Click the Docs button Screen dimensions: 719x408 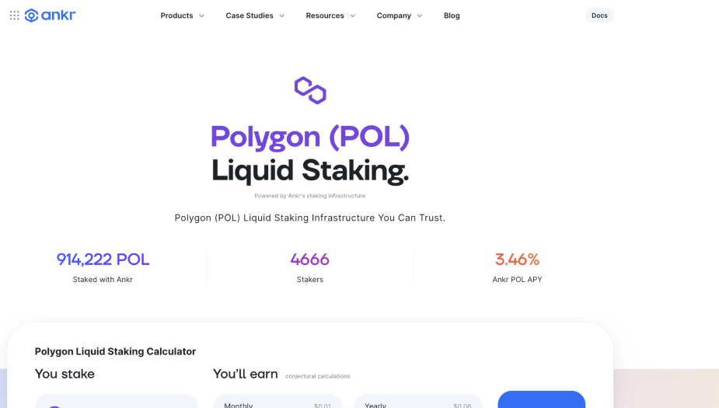tap(599, 16)
